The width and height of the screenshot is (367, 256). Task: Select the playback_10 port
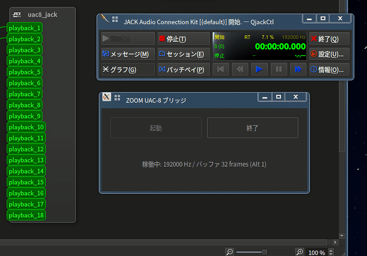coord(26,127)
